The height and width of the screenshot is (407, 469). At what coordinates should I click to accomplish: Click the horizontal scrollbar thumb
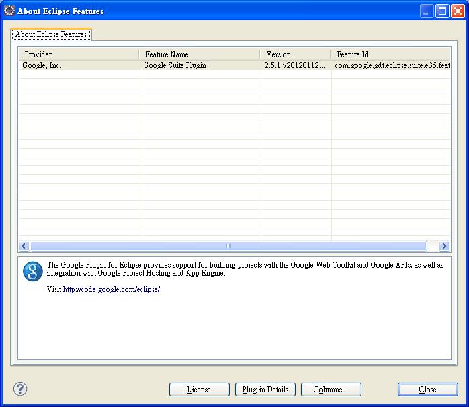pos(228,246)
